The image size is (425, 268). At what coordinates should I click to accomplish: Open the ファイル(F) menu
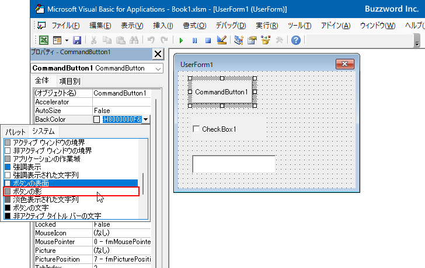click(65, 26)
